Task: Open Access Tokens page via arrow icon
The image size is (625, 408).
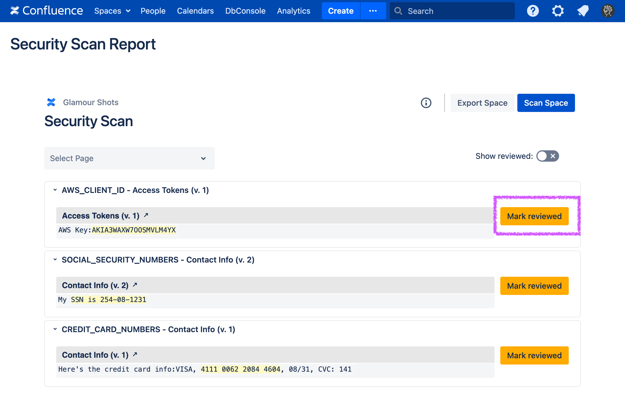Action: pyautogui.click(x=146, y=215)
